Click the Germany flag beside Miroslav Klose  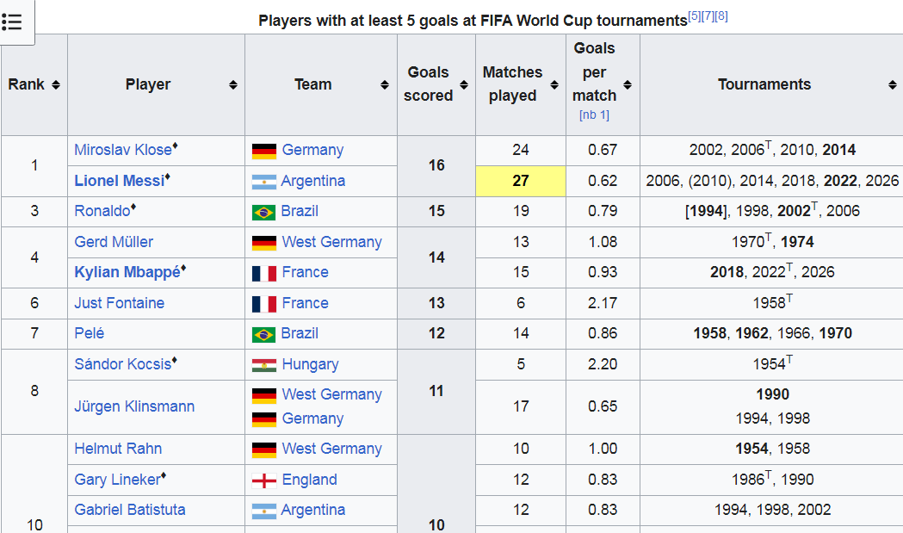pos(264,151)
